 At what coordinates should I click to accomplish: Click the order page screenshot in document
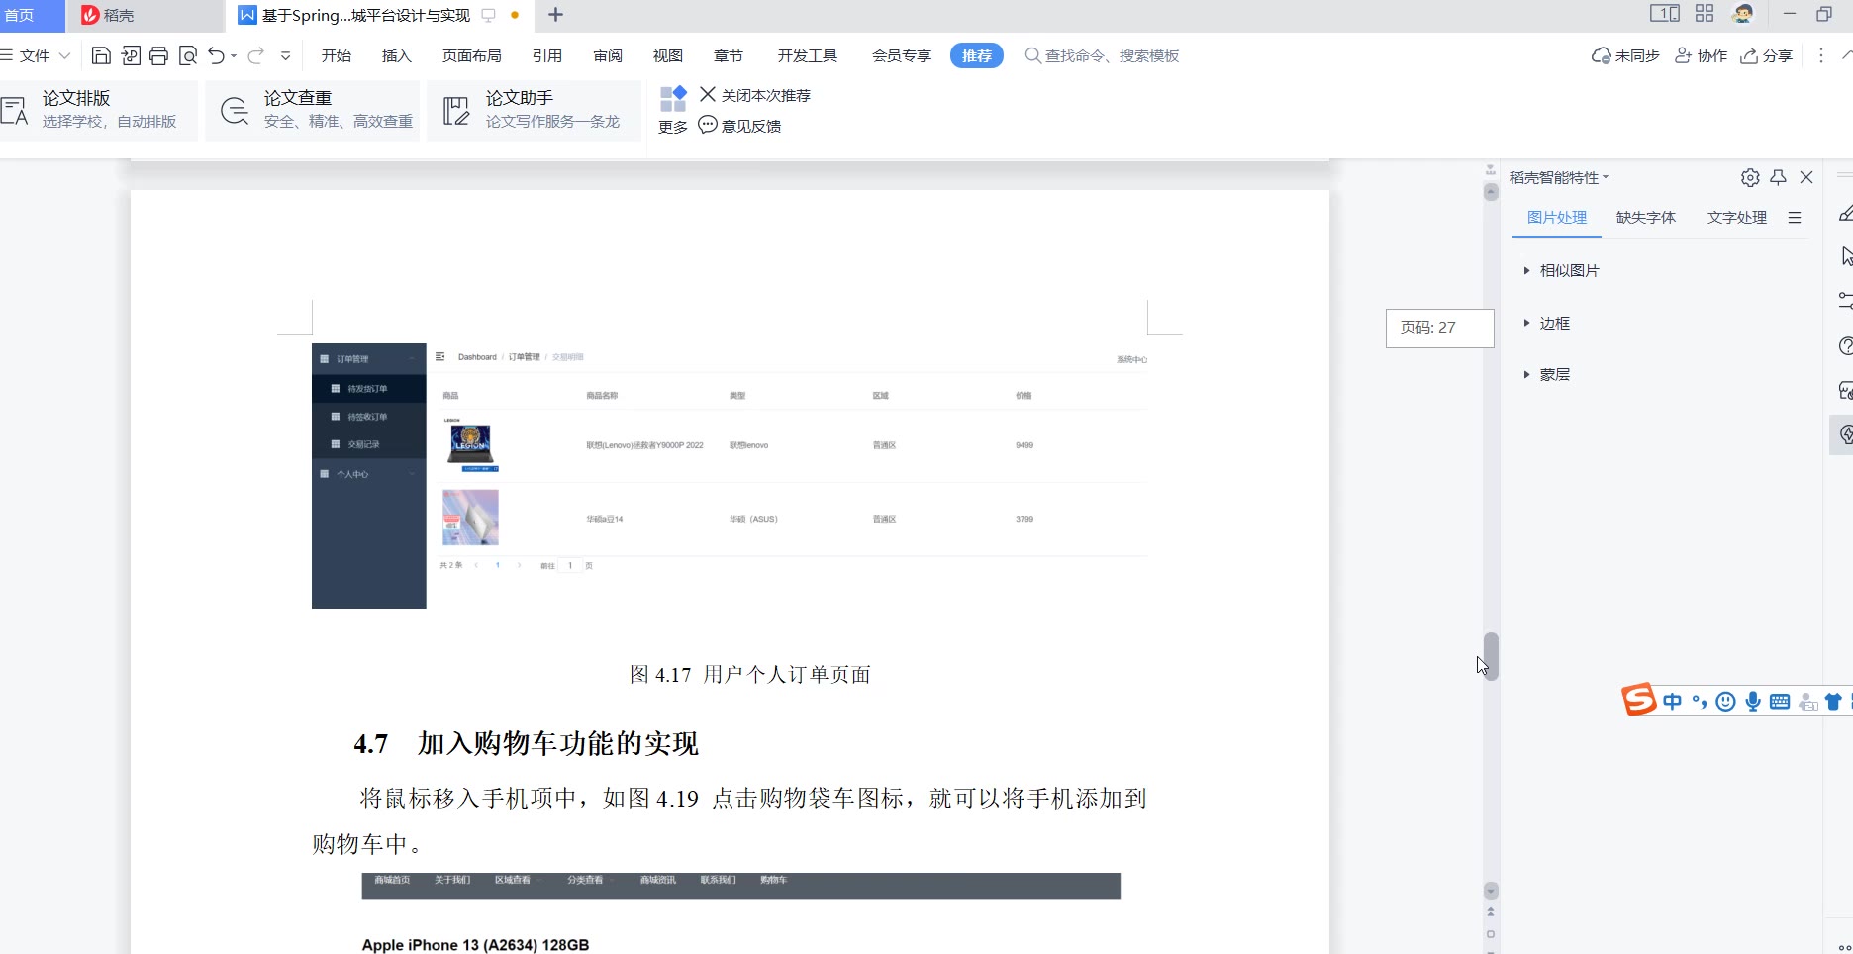[731, 475]
